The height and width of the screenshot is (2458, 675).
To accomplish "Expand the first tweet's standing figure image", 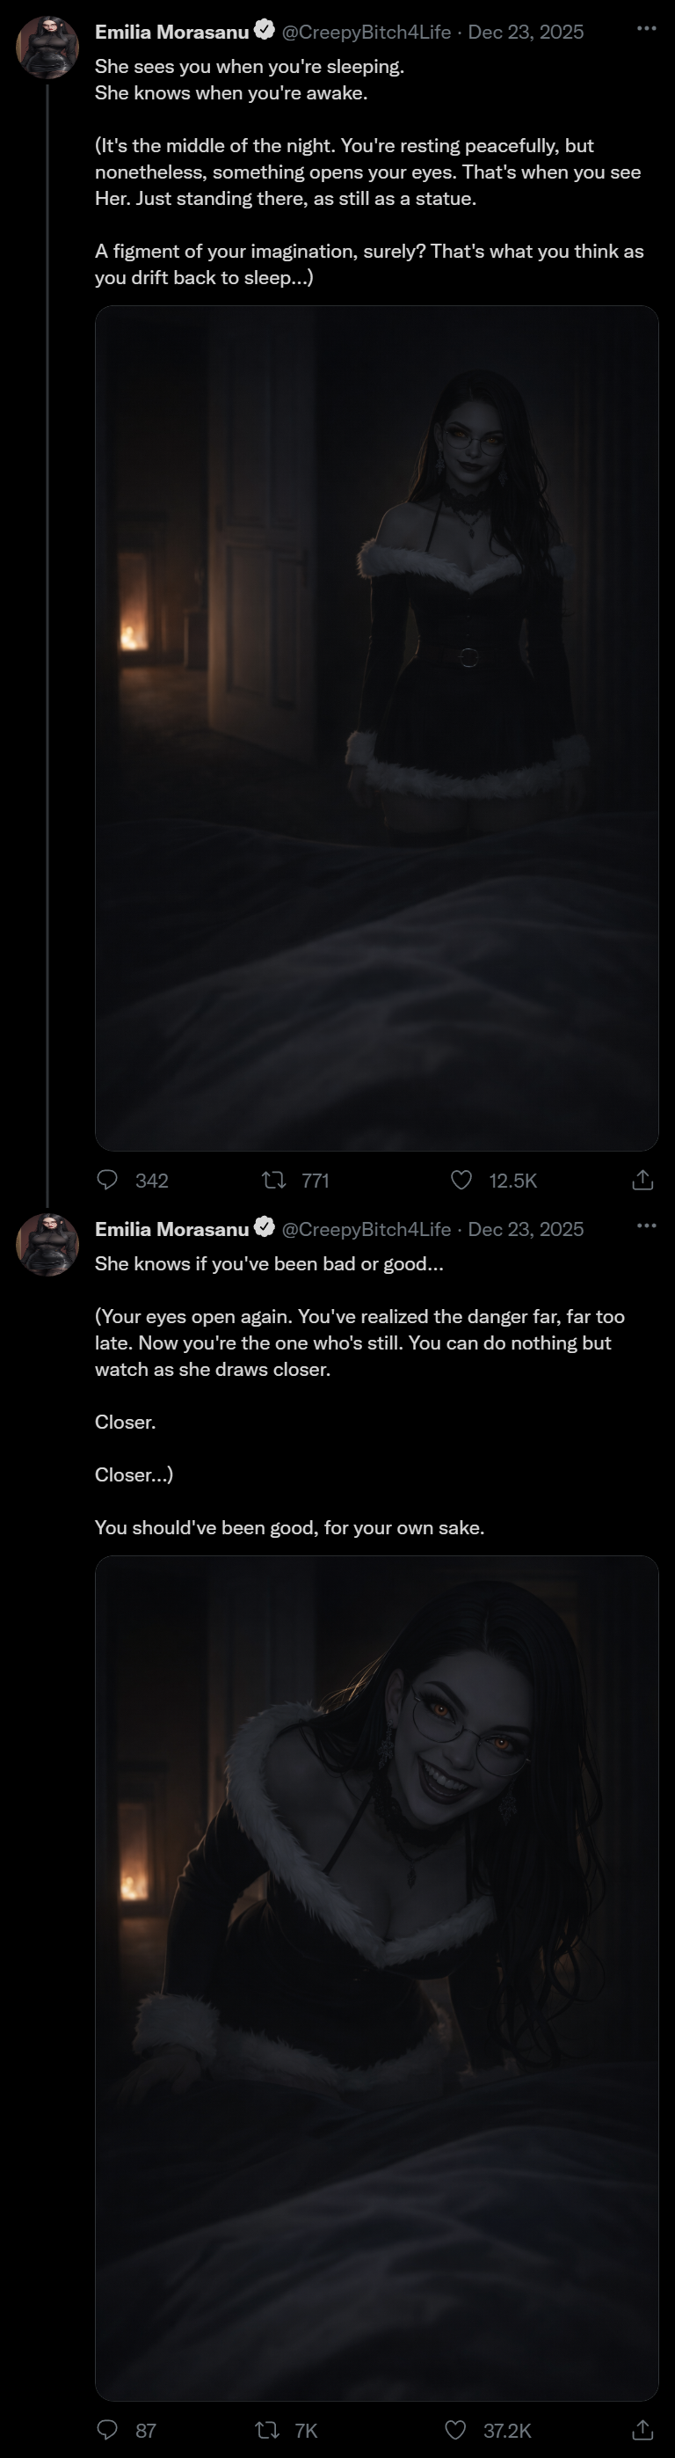I will click(x=376, y=727).
